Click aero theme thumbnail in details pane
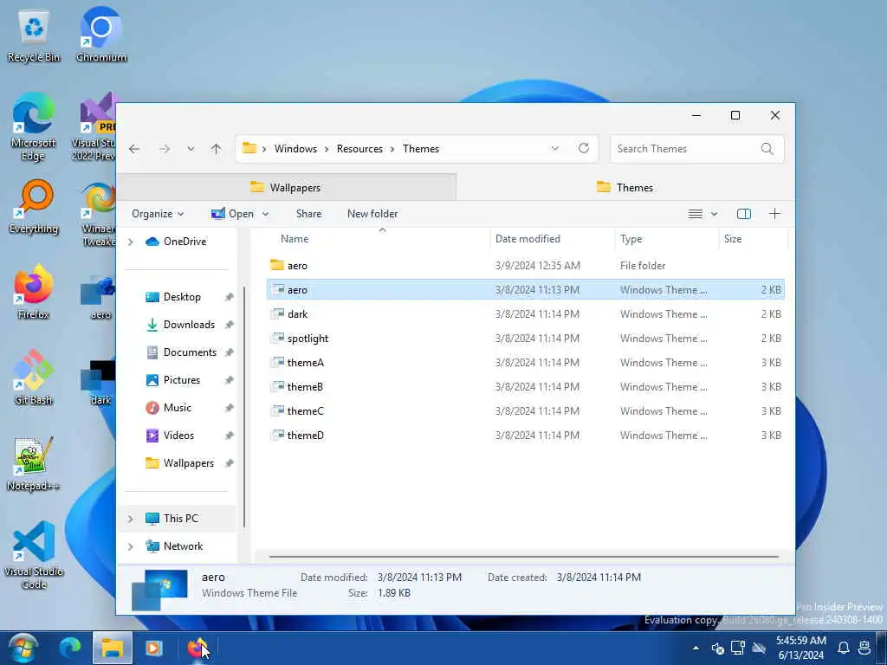The height and width of the screenshot is (665, 887). [x=159, y=589]
